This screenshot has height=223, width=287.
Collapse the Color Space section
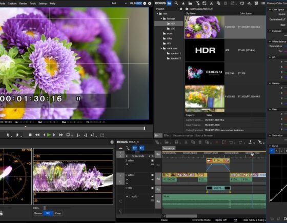point(270,10)
